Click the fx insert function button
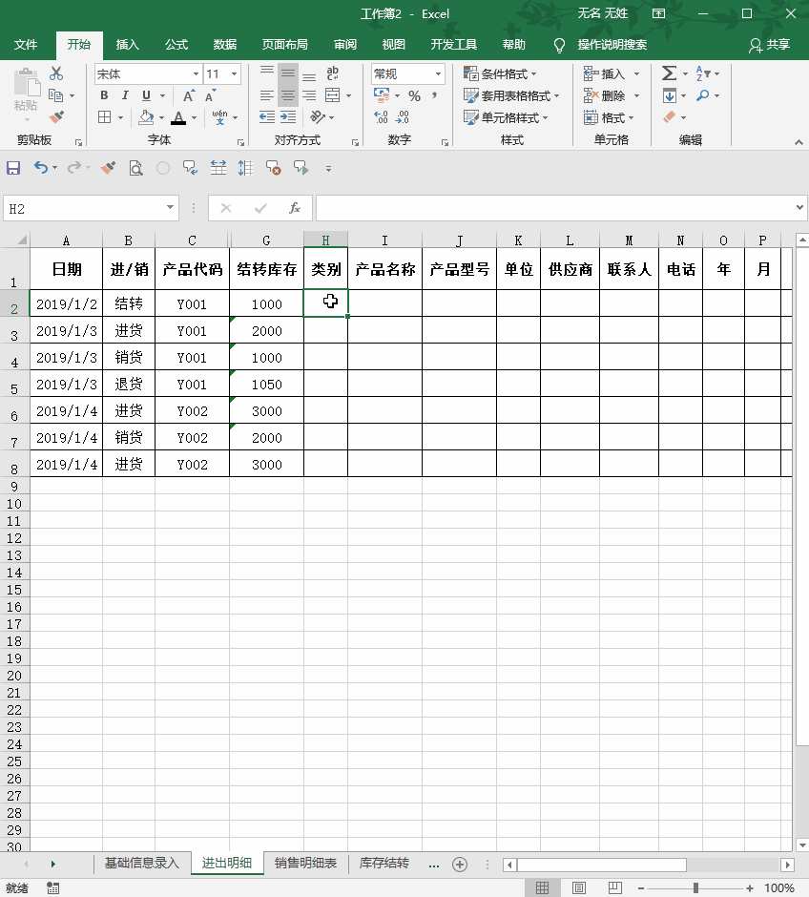The image size is (809, 897). click(295, 208)
